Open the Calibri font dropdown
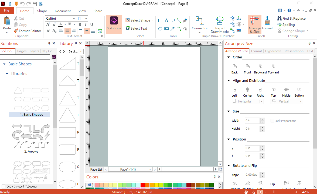317x194 pixels. [74, 19]
